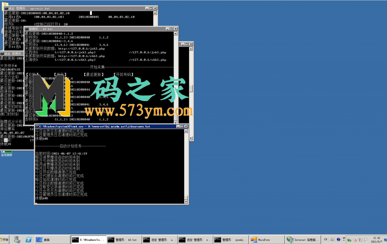This screenshot has height=244, width=387.
Task: Switch to the 管理员: k3.bat taskbar button
Action: [x=124, y=239]
